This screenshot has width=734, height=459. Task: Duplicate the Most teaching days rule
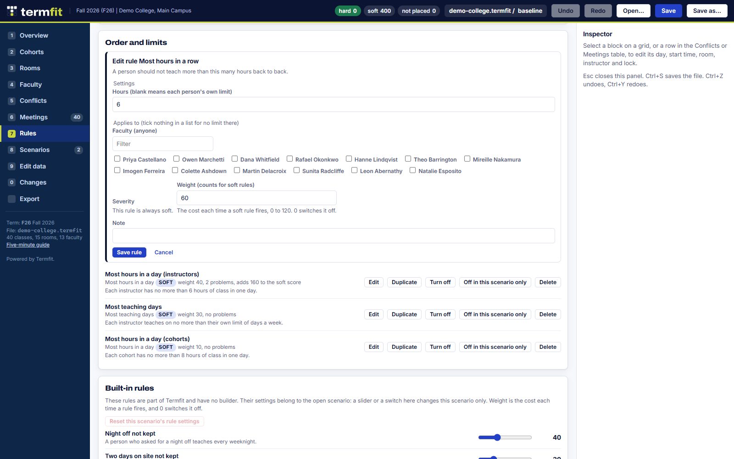(404, 314)
